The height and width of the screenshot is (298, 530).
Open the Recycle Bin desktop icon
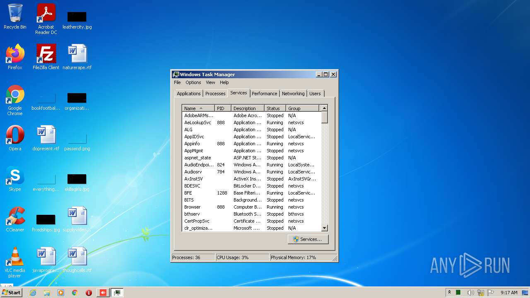tap(15, 17)
